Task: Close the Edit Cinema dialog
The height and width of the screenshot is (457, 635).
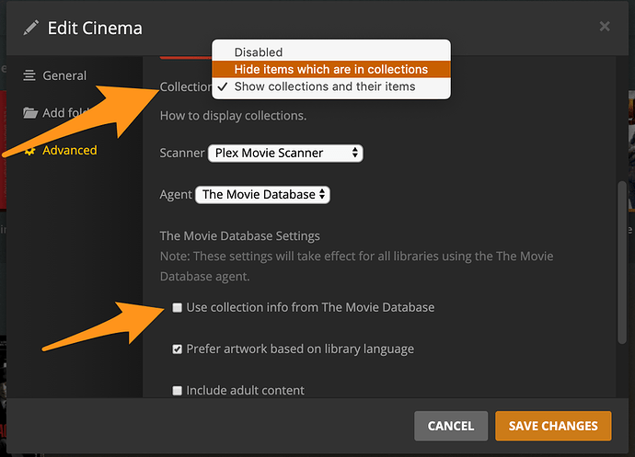Action: tap(605, 27)
